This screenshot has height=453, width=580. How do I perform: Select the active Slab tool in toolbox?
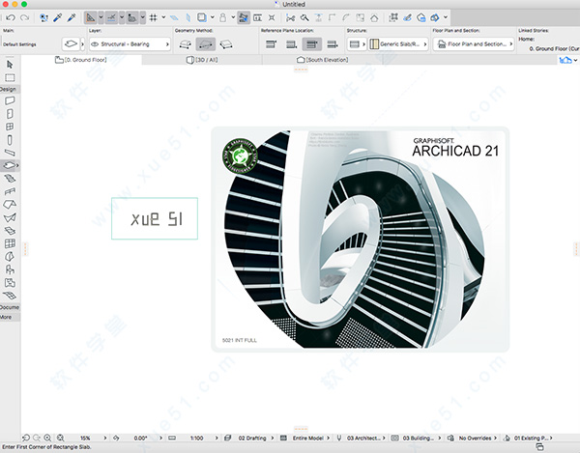(10, 165)
